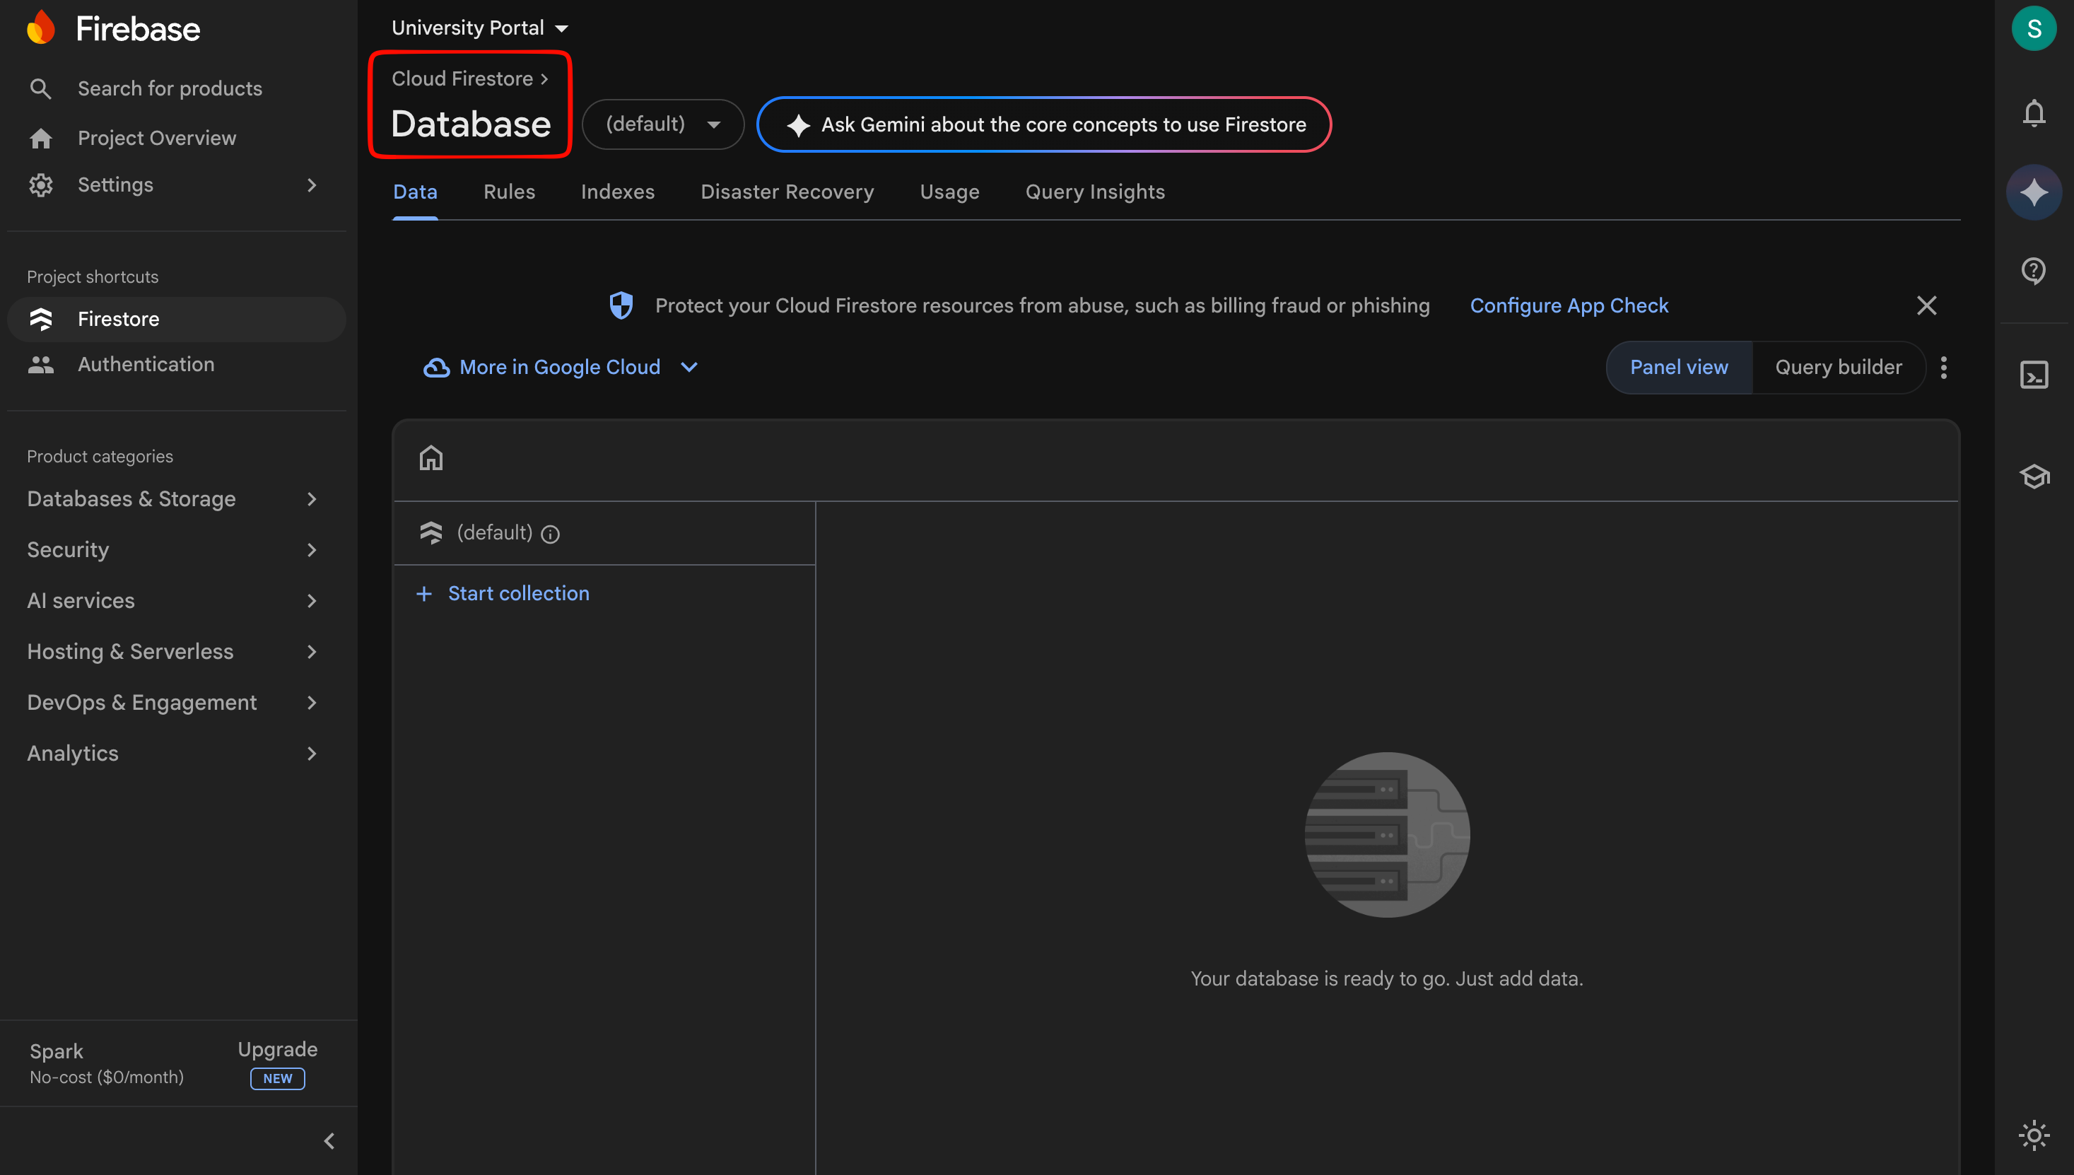This screenshot has width=2074, height=1175.
Task: Open the help question mark icon
Action: [2034, 270]
